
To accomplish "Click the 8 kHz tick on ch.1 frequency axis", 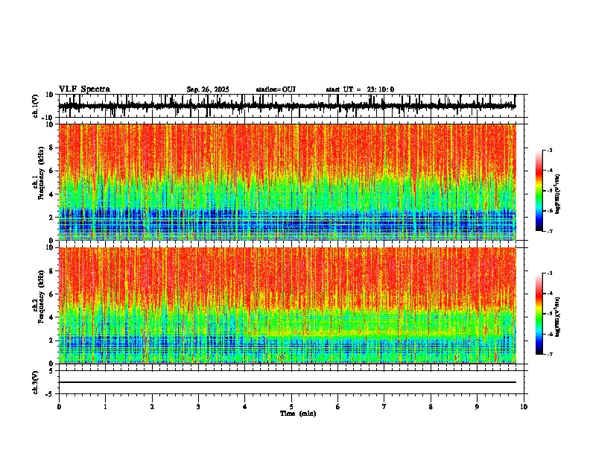I will (x=51, y=148).
